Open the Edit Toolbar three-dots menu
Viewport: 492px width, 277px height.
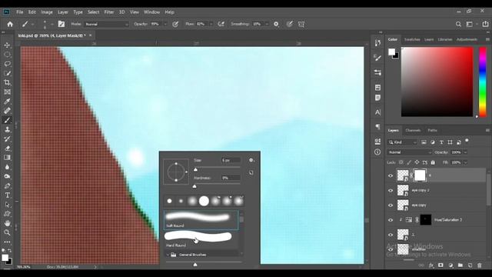click(7, 242)
